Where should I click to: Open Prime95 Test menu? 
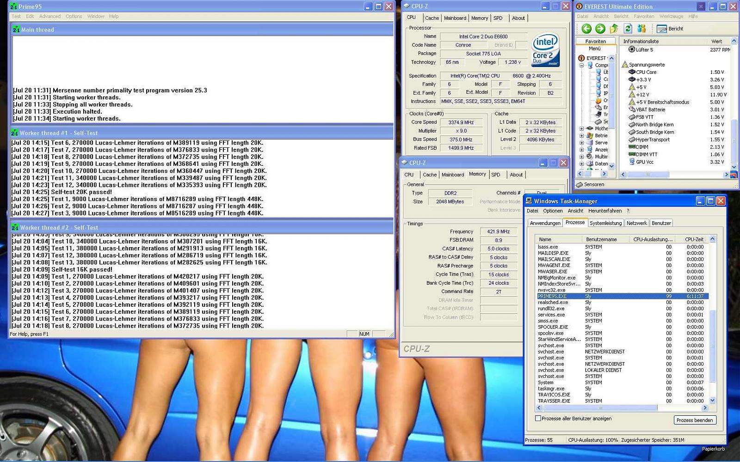coord(16,16)
